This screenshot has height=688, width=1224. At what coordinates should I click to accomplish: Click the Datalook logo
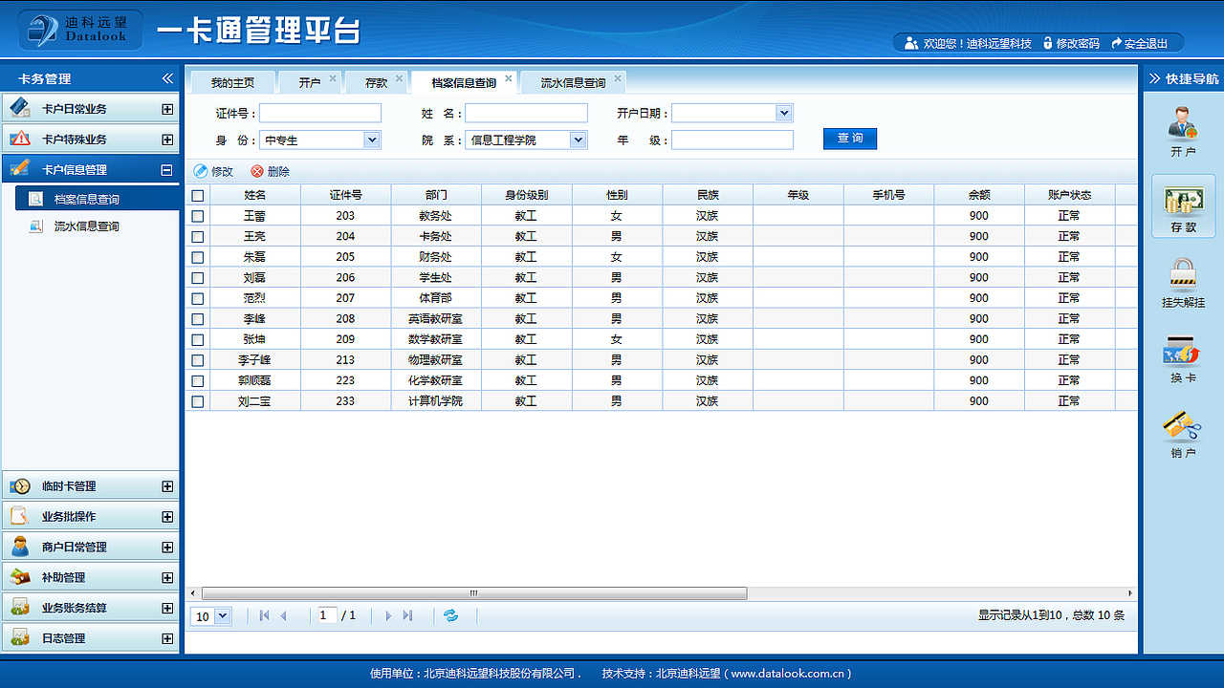pos(80,30)
